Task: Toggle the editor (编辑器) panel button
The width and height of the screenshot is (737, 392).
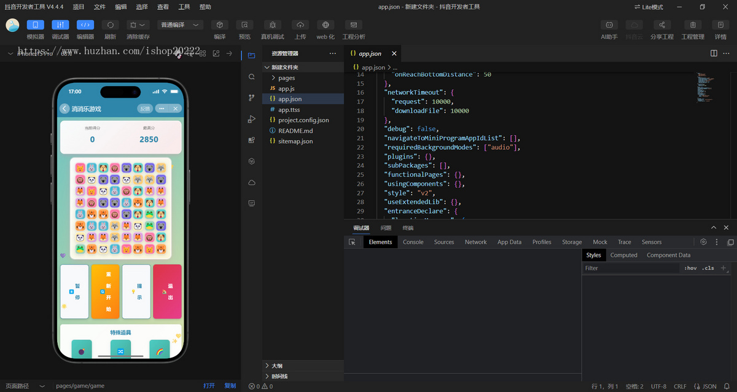Action: (85, 25)
